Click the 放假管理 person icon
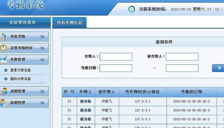This screenshot has height=128, width=224. 4,103
